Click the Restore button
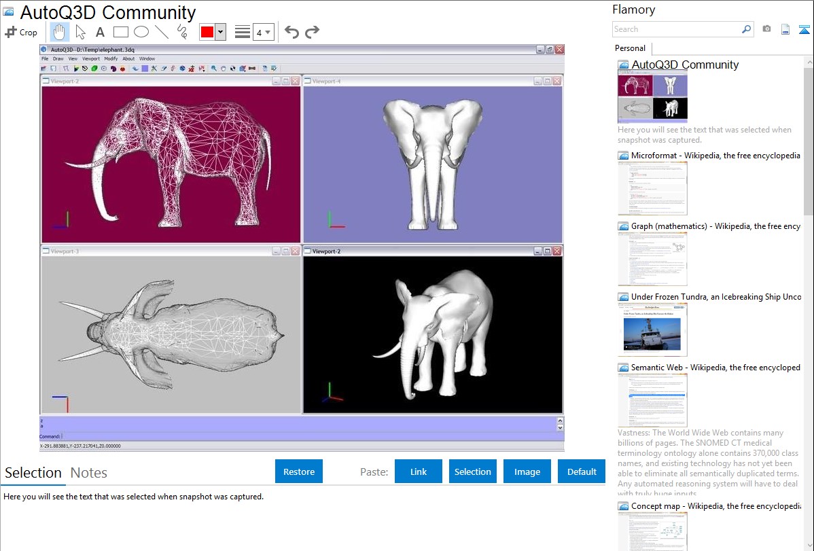814x551 pixels. tap(299, 472)
